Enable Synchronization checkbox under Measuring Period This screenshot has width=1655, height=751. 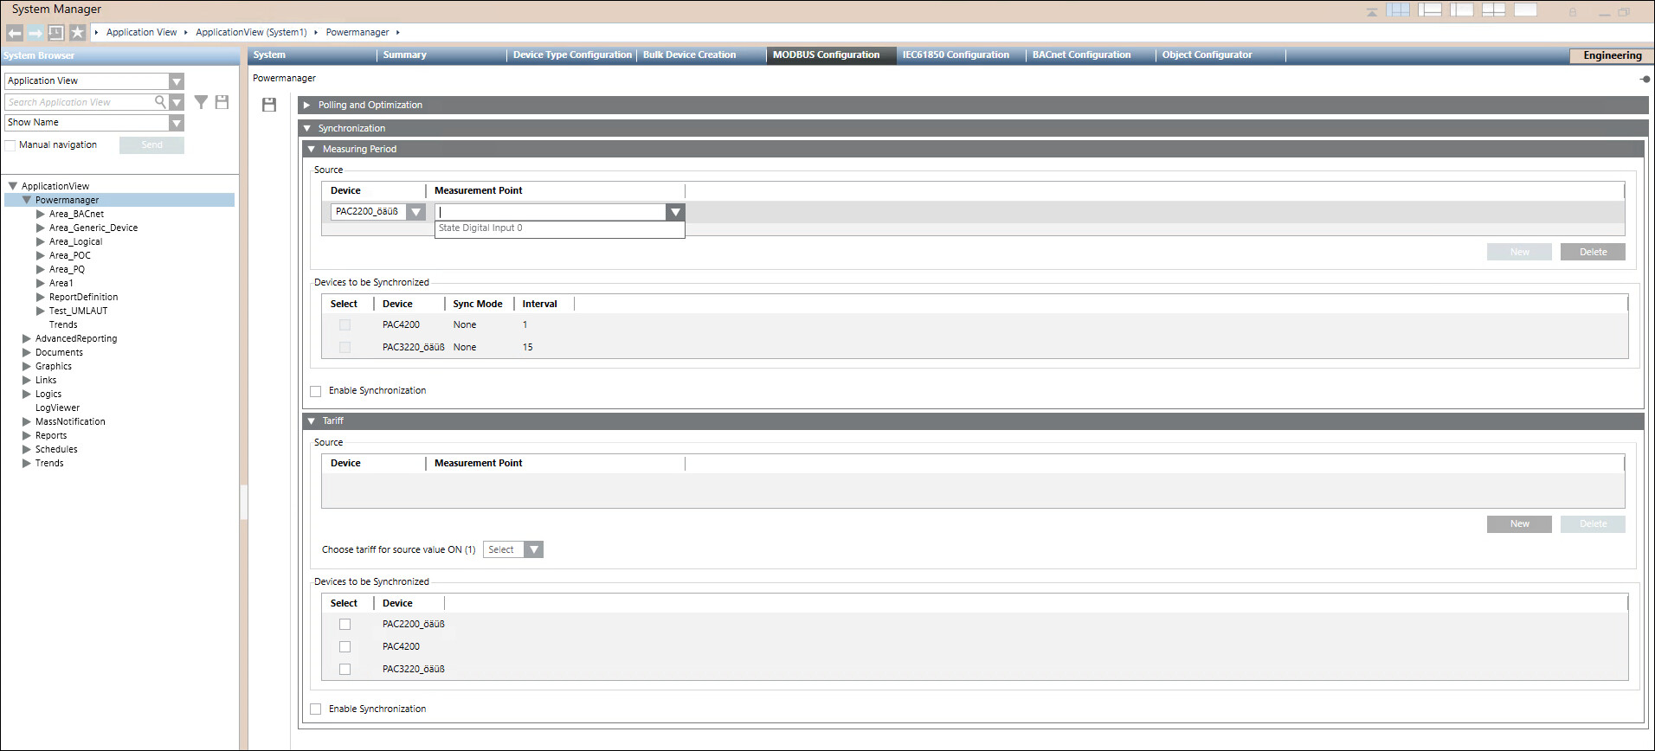(316, 391)
